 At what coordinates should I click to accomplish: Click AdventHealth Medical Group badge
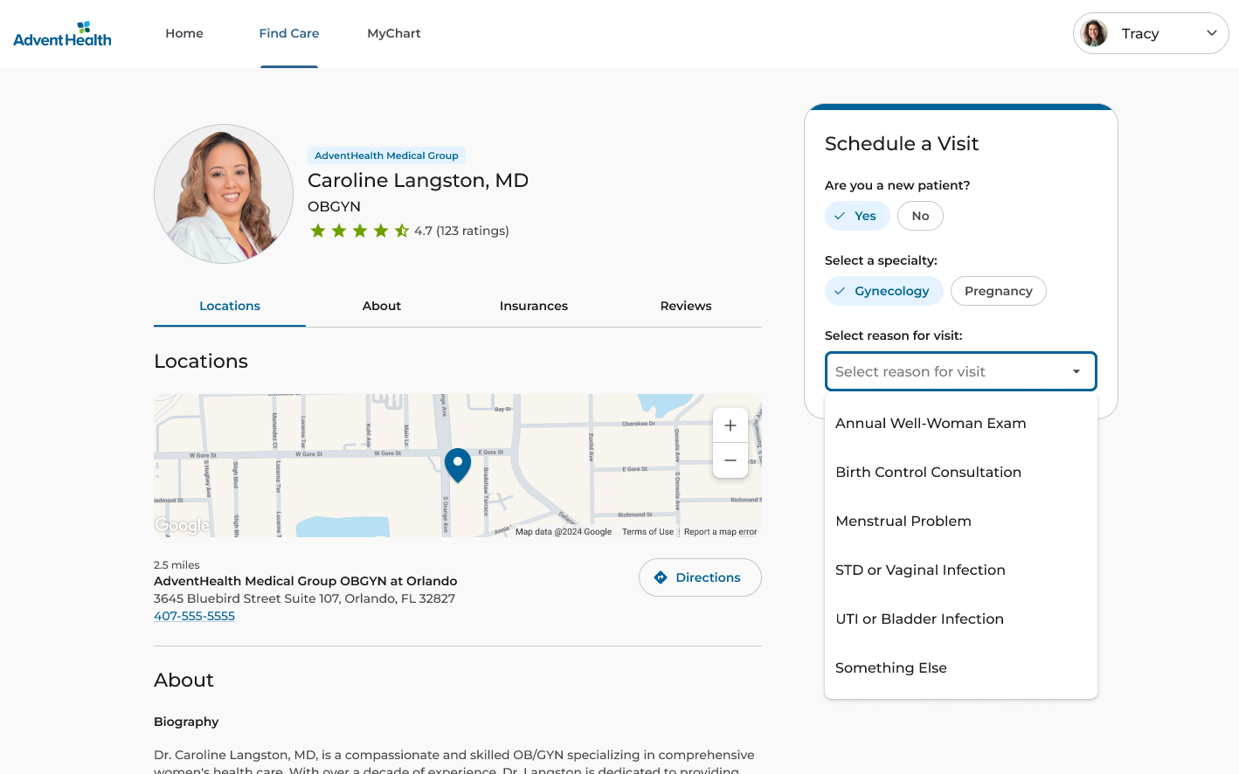tap(386, 155)
